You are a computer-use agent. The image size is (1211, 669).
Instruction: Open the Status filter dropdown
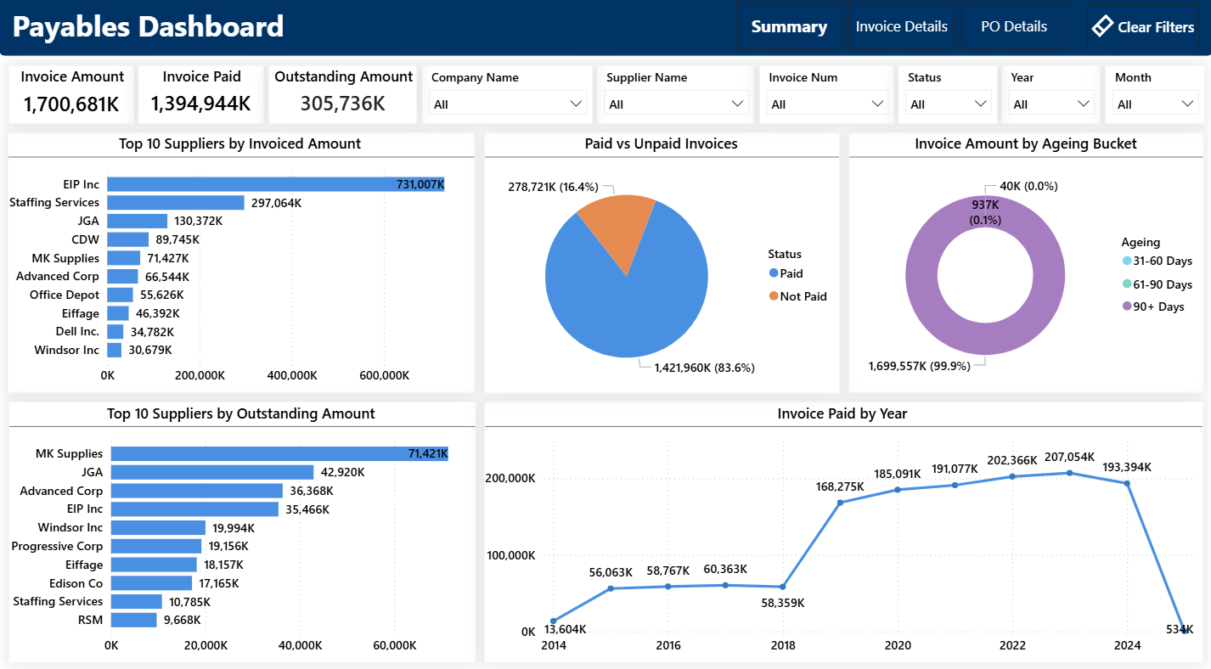[949, 104]
